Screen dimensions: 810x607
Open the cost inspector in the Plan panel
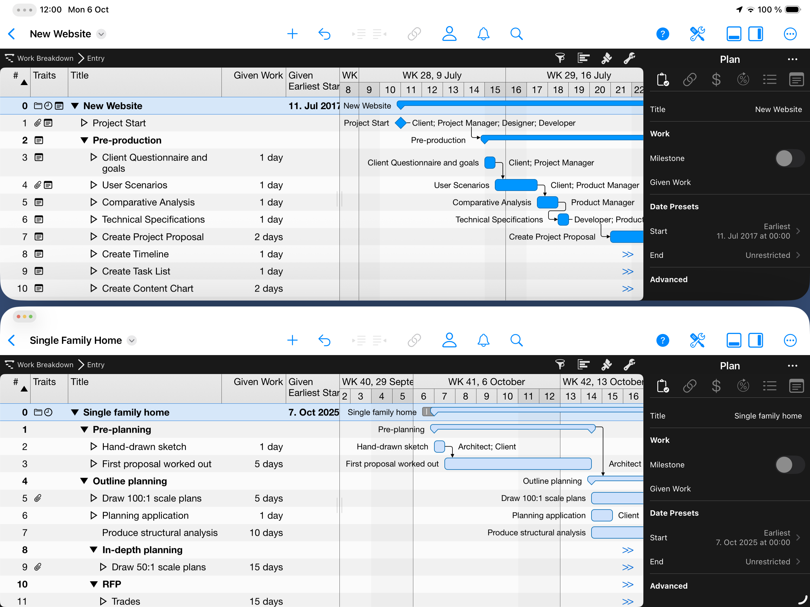tap(717, 79)
